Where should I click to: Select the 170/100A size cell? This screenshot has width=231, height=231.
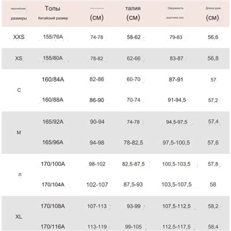(53, 164)
